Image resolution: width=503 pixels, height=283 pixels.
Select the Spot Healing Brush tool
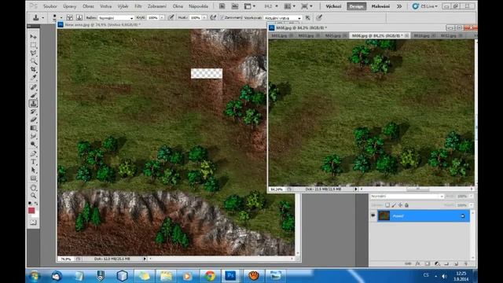click(33, 87)
